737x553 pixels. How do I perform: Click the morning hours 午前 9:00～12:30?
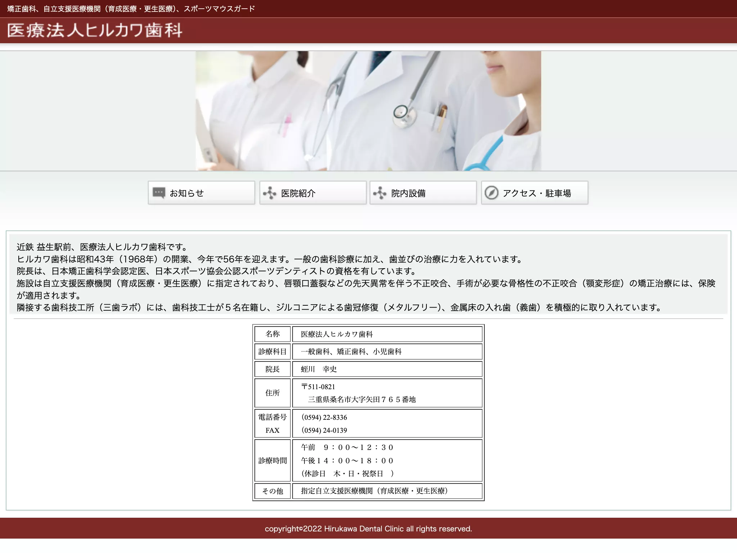tap(347, 448)
